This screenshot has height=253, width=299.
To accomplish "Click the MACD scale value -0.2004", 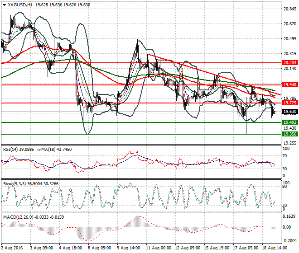I will click(289, 241).
